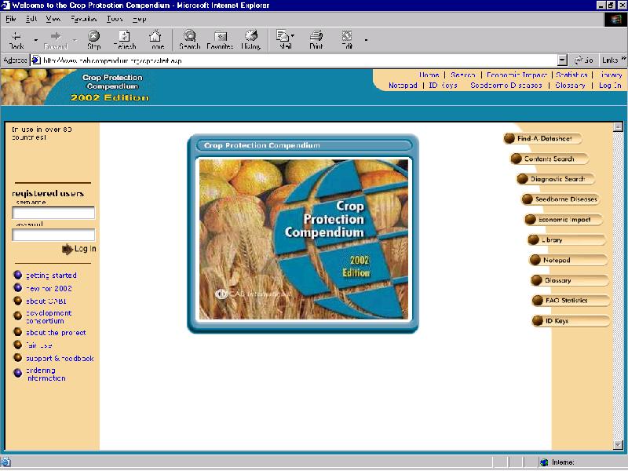
Task: Click the Economic Impact right panel button
Action: point(564,220)
